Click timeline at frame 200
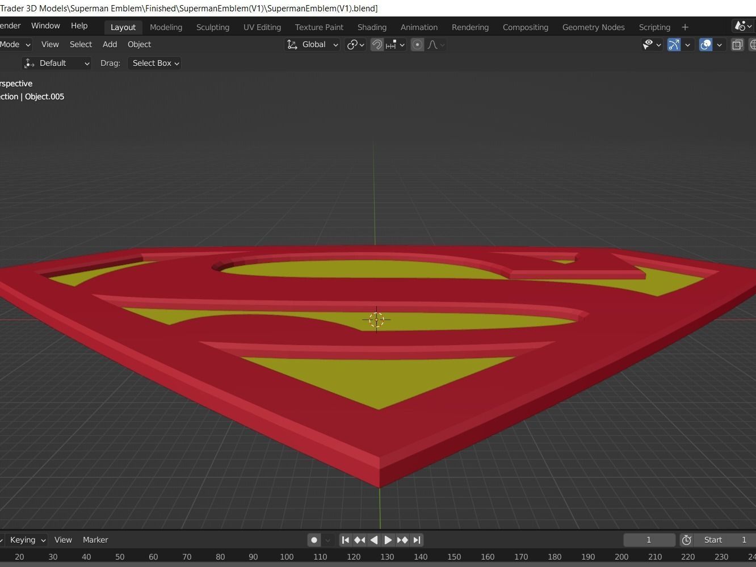This screenshot has height=567, width=756. [621, 557]
